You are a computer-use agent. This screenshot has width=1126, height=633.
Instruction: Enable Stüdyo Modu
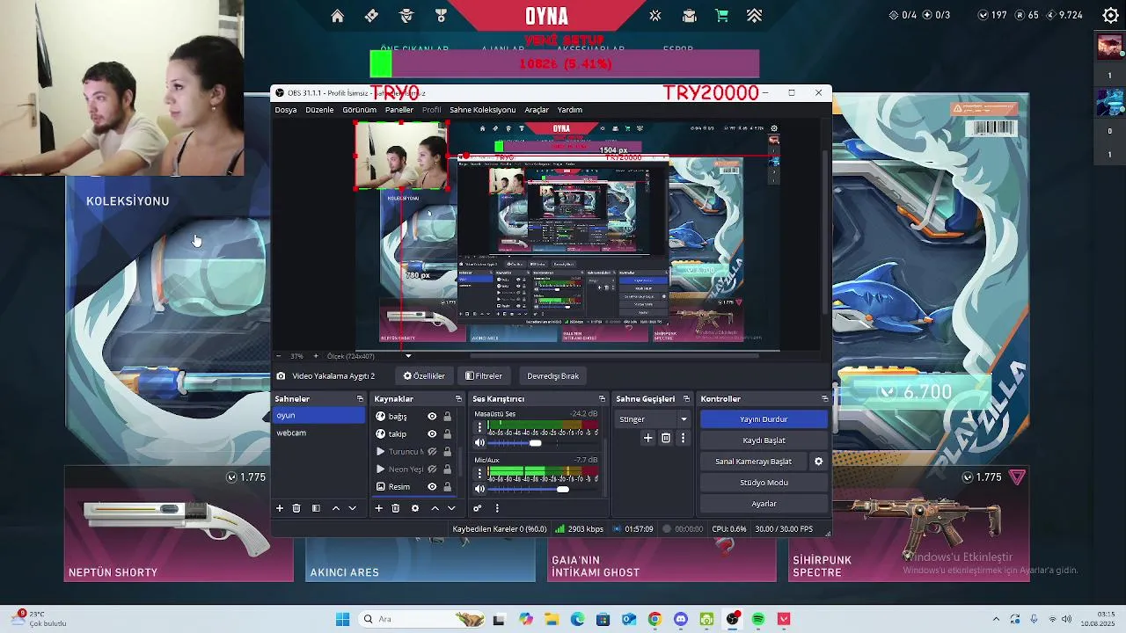click(764, 483)
